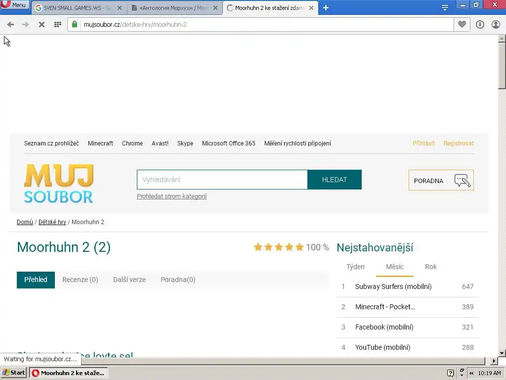Go forward with the forward arrow

26,25
